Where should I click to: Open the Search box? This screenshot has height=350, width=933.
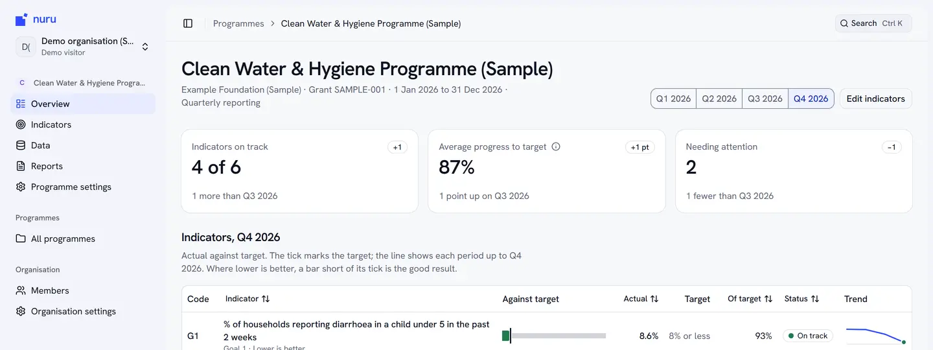point(873,23)
